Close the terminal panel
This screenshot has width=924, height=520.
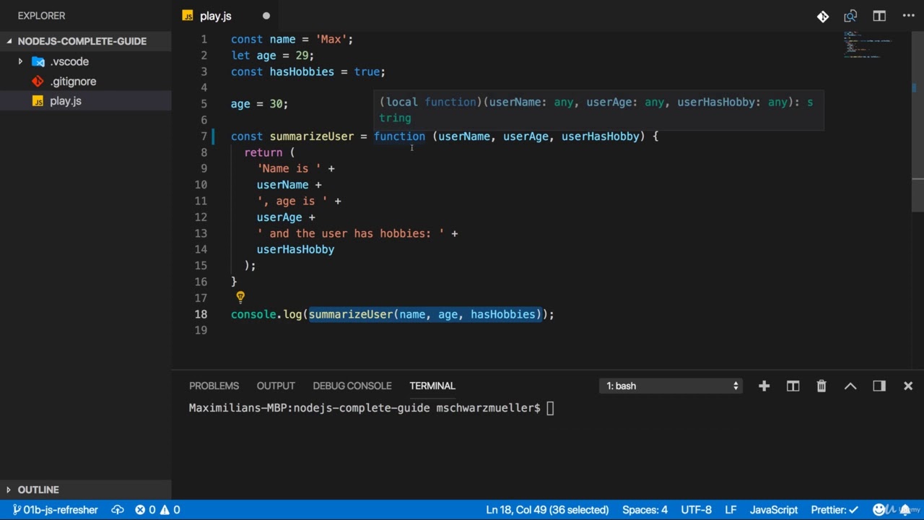click(908, 386)
